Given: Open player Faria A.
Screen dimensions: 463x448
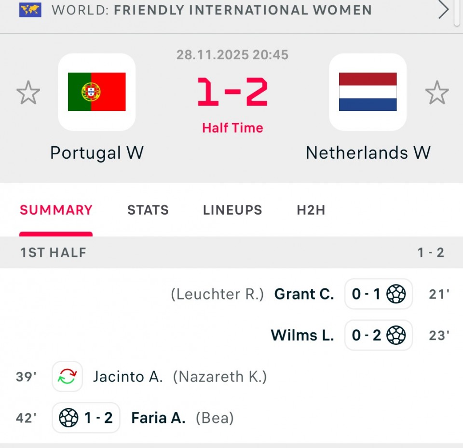Looking at the screenshot, I should pos(158,418).
